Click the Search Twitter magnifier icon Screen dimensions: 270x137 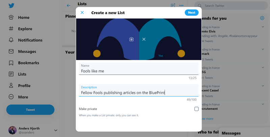[199, 6]
